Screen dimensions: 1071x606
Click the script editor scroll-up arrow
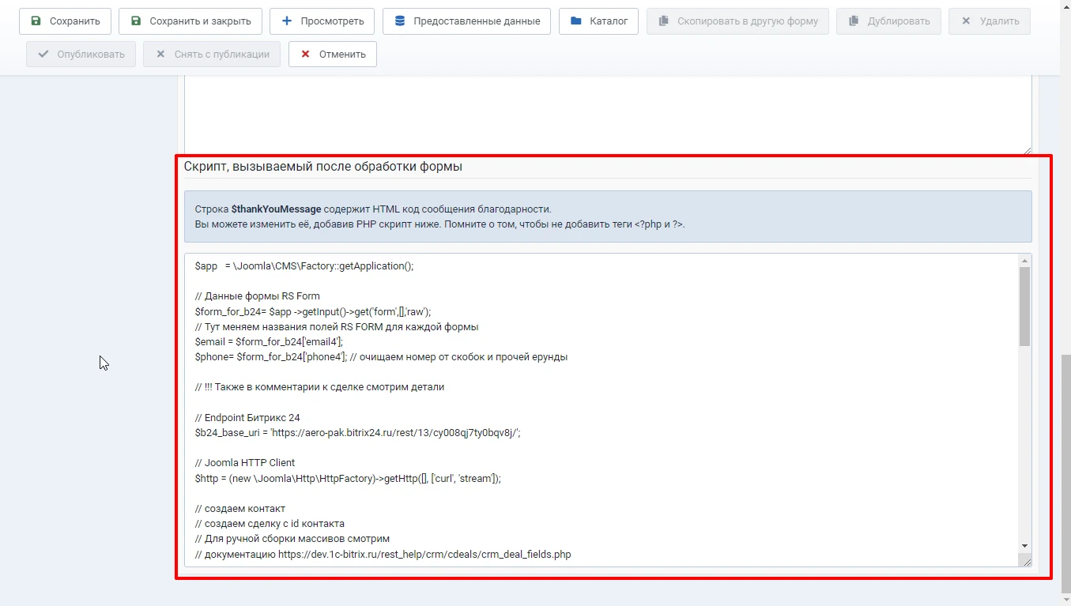click(1025, 261)
